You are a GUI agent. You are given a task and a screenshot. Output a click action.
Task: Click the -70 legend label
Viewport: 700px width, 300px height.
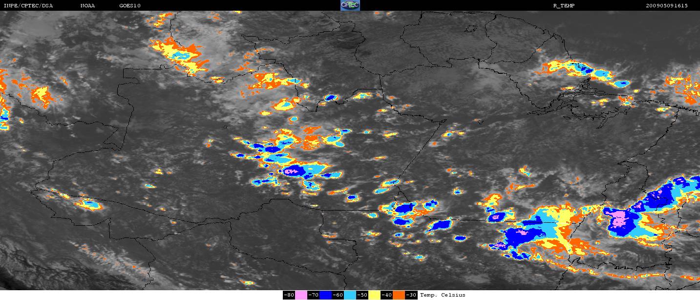pos(313,295)
